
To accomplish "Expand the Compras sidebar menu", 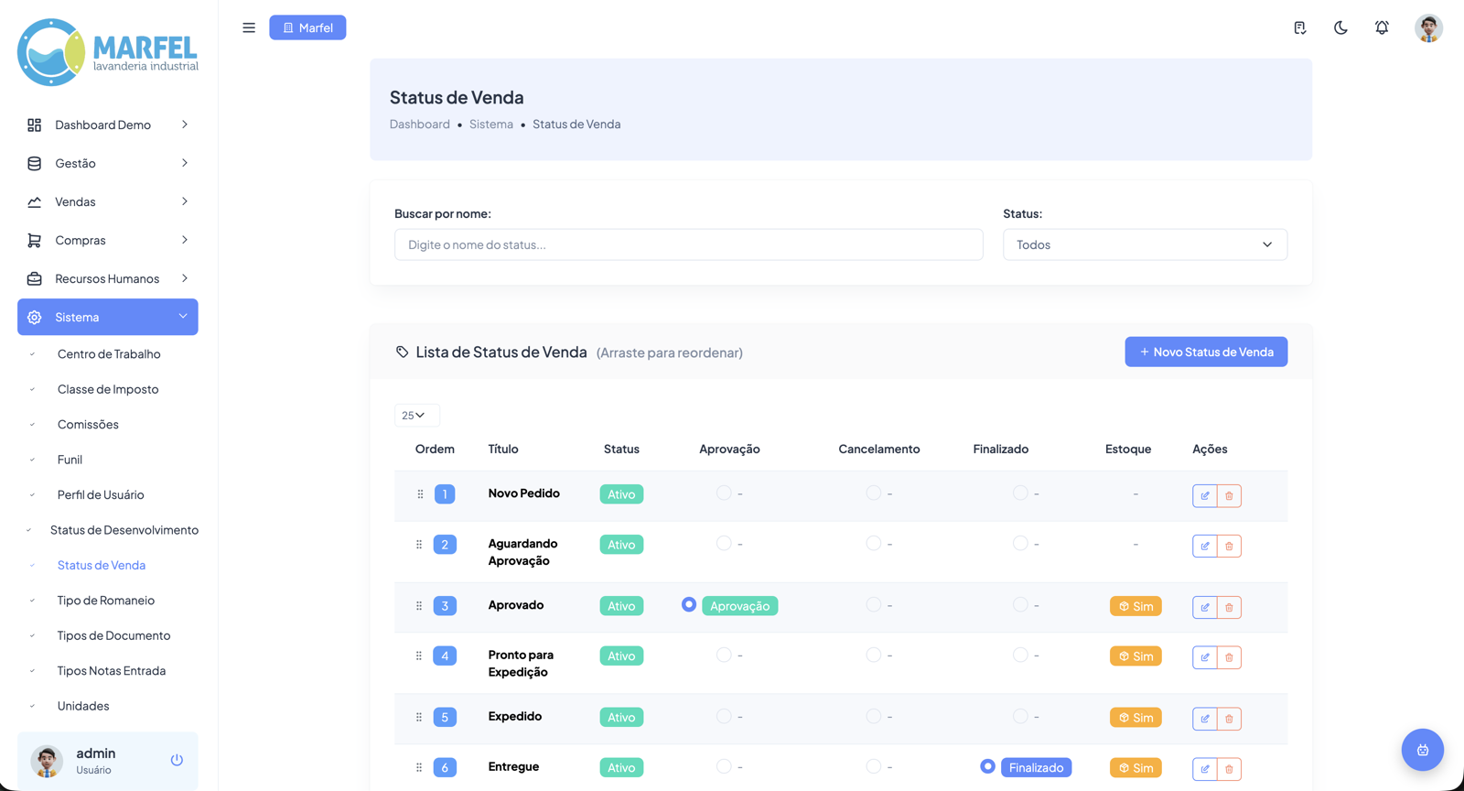I will click(x=108, y=240).
